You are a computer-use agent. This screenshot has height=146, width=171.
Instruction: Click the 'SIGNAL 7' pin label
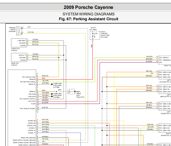tap(32, 128)
